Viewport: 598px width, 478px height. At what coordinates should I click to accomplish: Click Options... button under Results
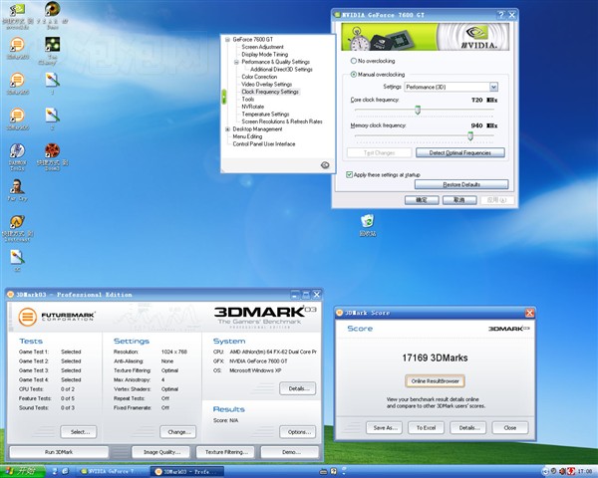297,432
